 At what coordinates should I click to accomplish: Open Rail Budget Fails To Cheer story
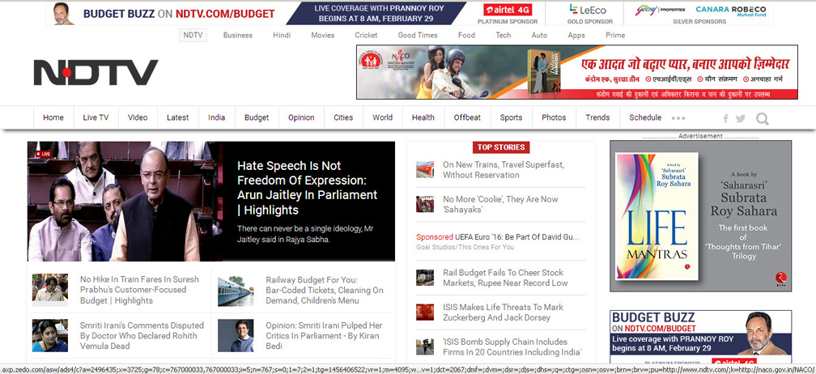505,278
